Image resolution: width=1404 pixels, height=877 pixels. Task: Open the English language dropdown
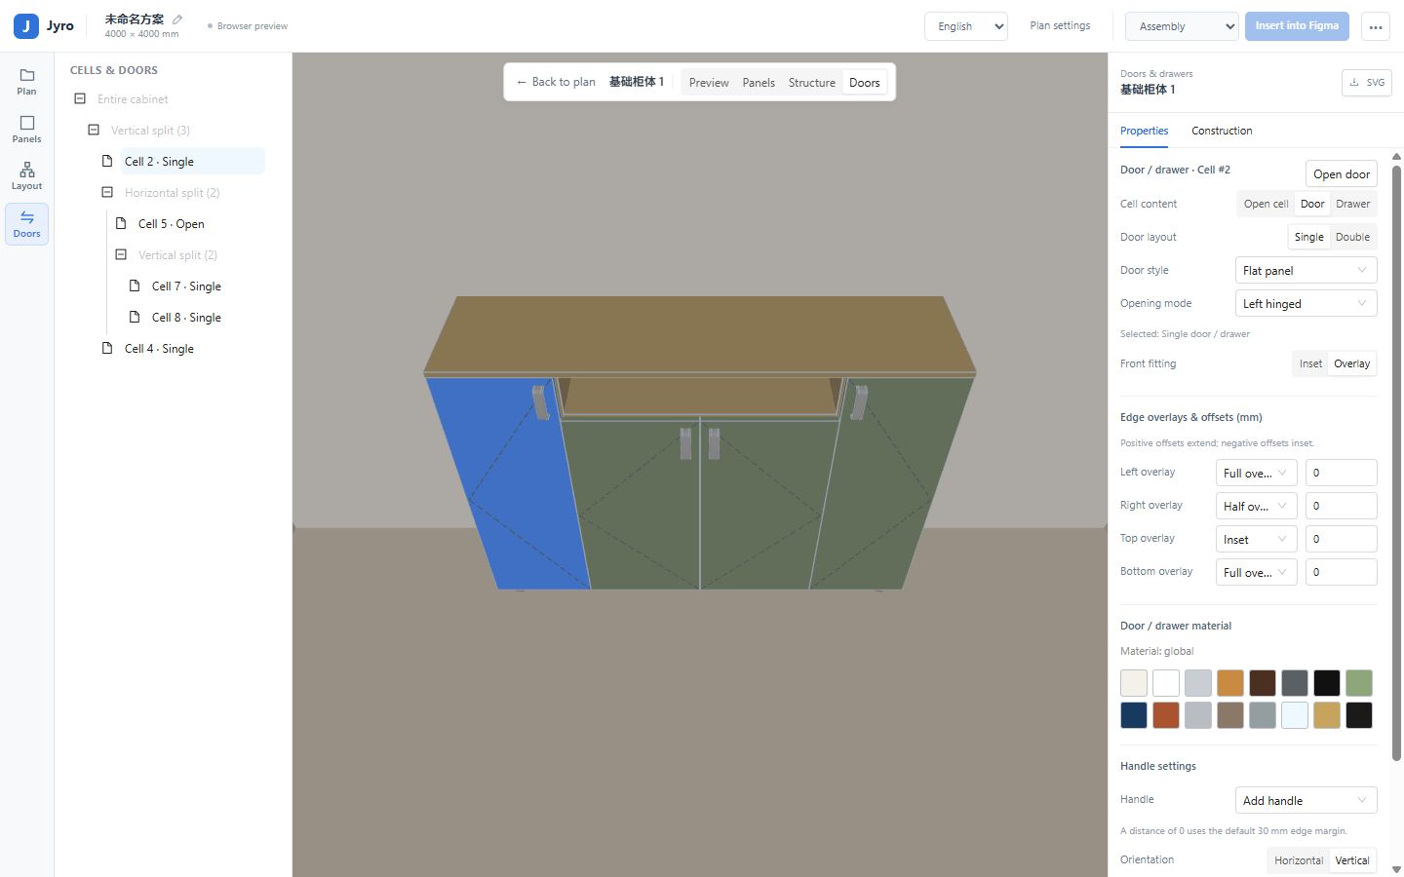pos(965,26)
